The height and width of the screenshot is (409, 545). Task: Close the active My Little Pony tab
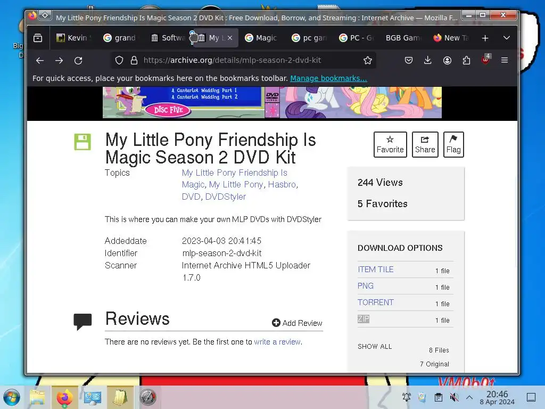click(230, 38)
